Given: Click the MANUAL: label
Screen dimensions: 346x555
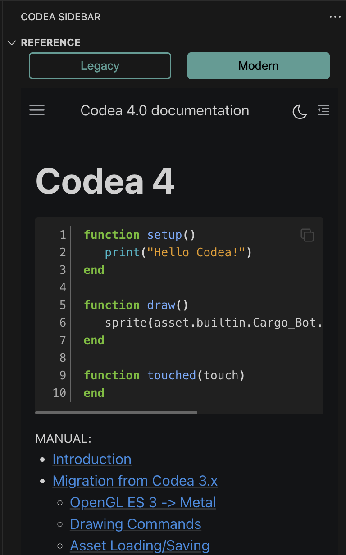Looking at the screenshot, I should coord(64,438).
